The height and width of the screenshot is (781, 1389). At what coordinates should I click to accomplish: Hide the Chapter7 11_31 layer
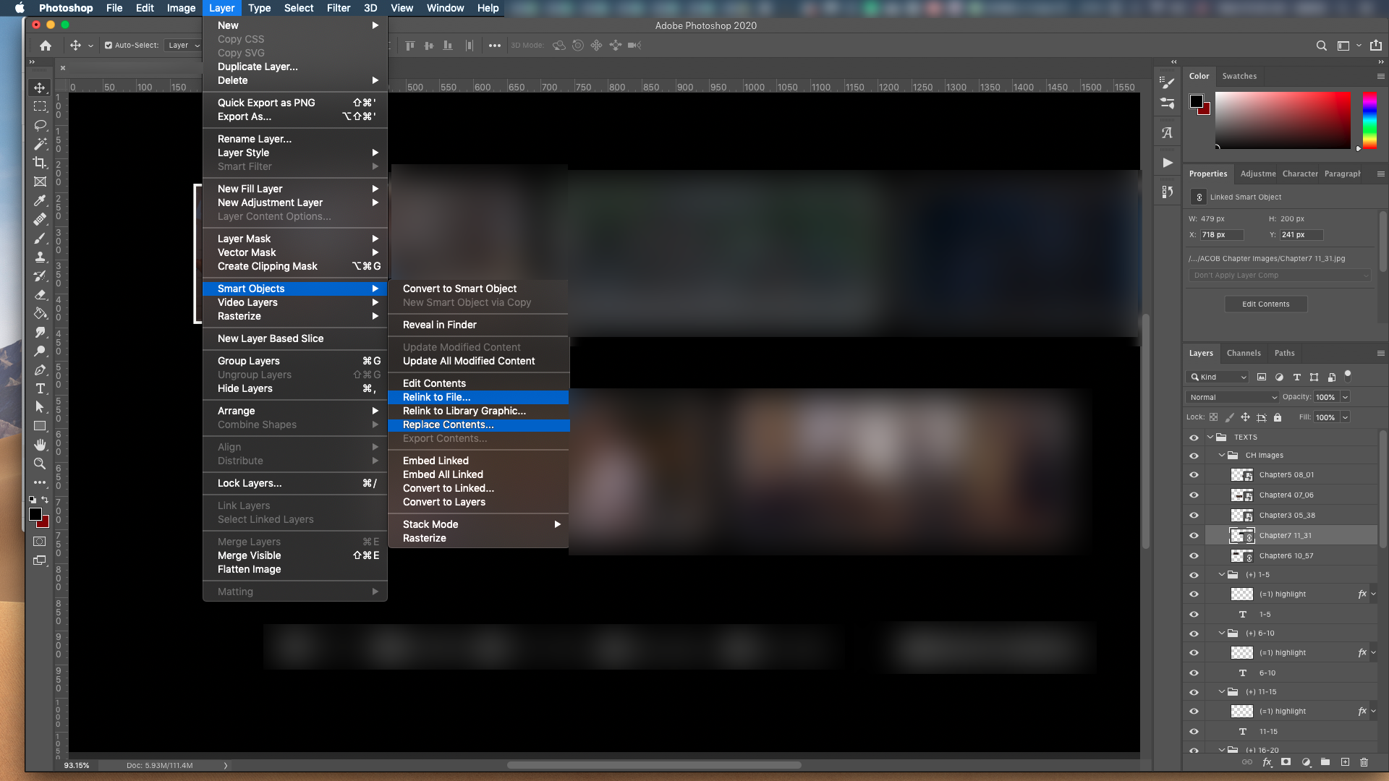tap(1194, 536)
